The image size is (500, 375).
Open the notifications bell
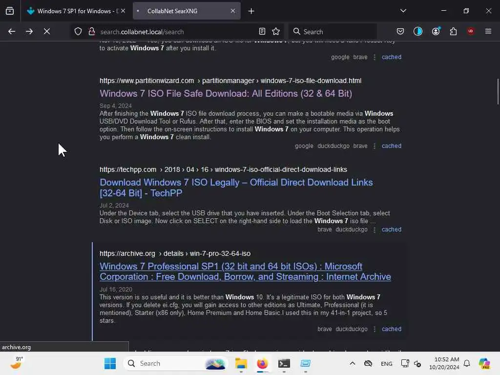point(466,363)
